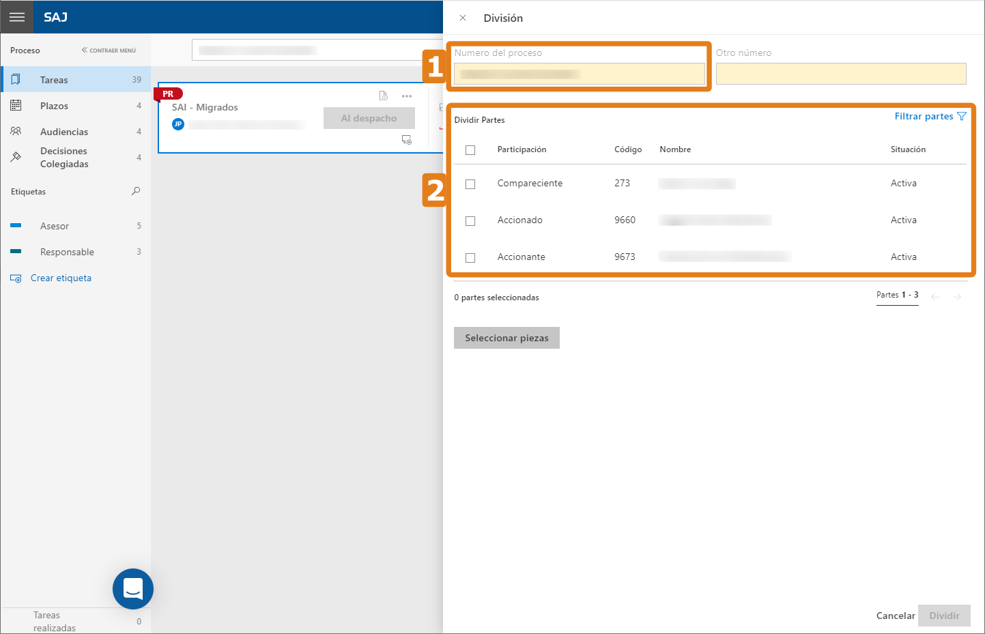Click the Al despacho button
Image resolution: width=985 pixels, height=634 pixels.
[x=369, y=118]
